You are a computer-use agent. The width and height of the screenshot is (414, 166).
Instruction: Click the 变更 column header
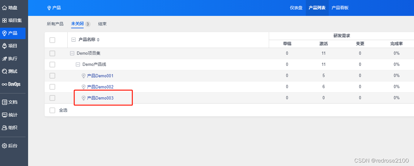[x=360, y=44]
